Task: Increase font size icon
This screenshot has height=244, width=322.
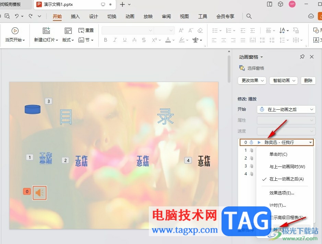Action: point(181,30)
